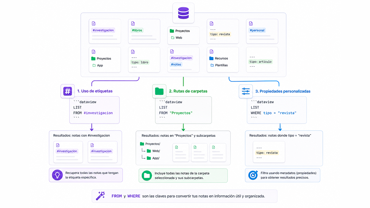This screenshot has height=208, width=370.
Task: Click the WHERE keyword in bottom banner
Action: tap(134, 196)
